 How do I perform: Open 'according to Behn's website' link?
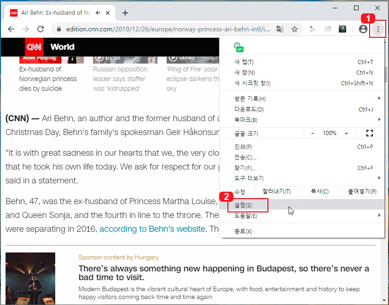153,229
